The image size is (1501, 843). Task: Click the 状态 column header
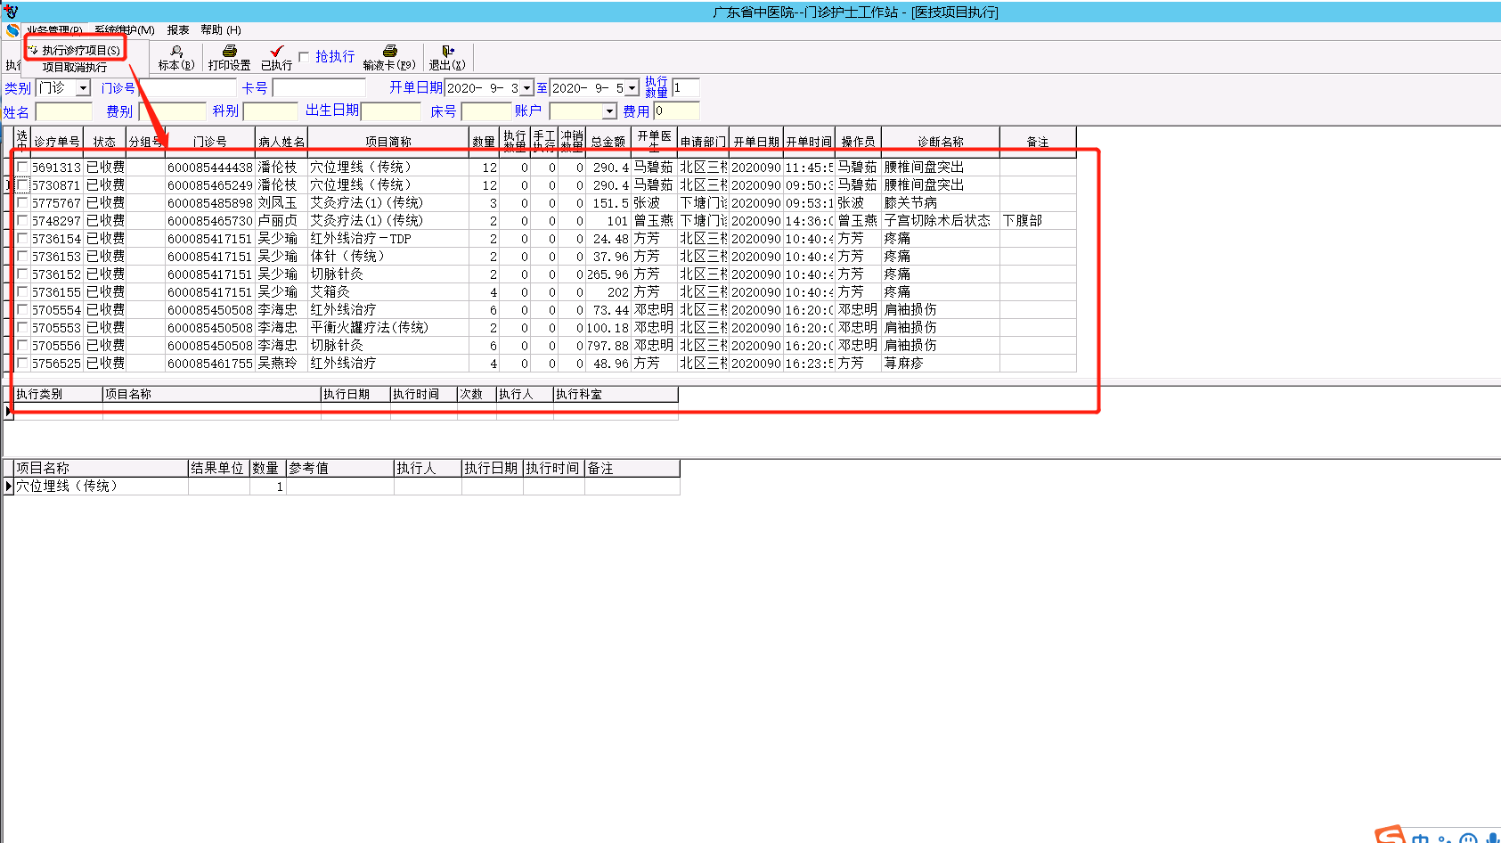coord(104,142)
